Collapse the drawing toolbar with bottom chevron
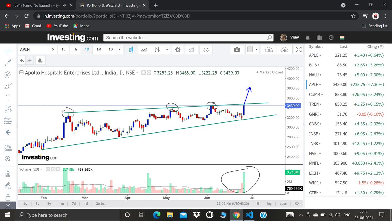 [x=8, y=205]
